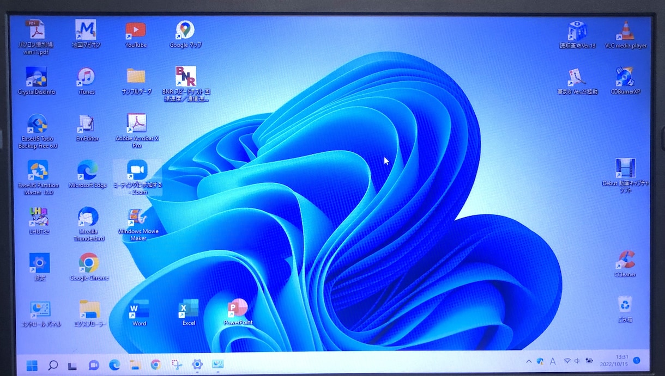Viewport: 665px width, 376px height.
Task: Select the Zoom join meeting shortcut
Action: coord(137,177)
